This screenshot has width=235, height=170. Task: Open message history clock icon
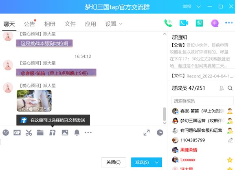point(160,132)
